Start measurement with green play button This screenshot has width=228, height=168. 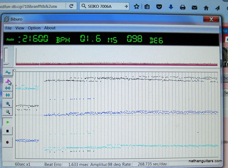[x=8, y=122]
